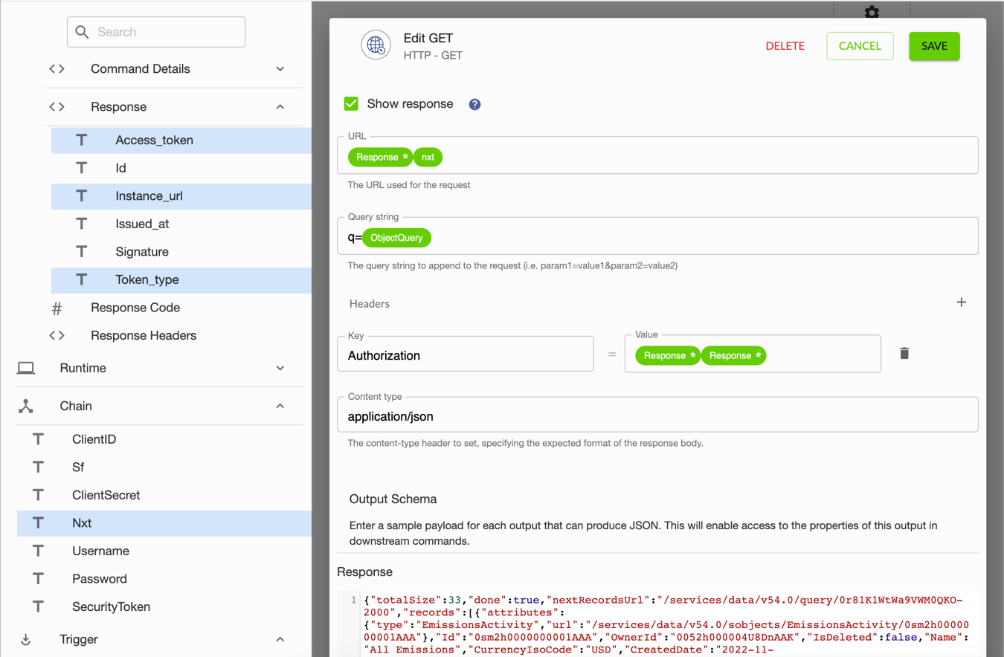Click first Response chip in header Value

668,355
